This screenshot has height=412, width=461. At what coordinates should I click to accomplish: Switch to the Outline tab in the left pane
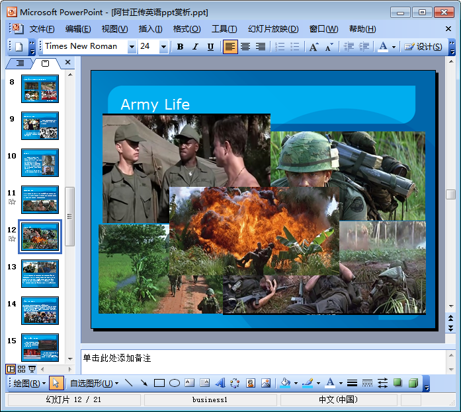[20, 63]
